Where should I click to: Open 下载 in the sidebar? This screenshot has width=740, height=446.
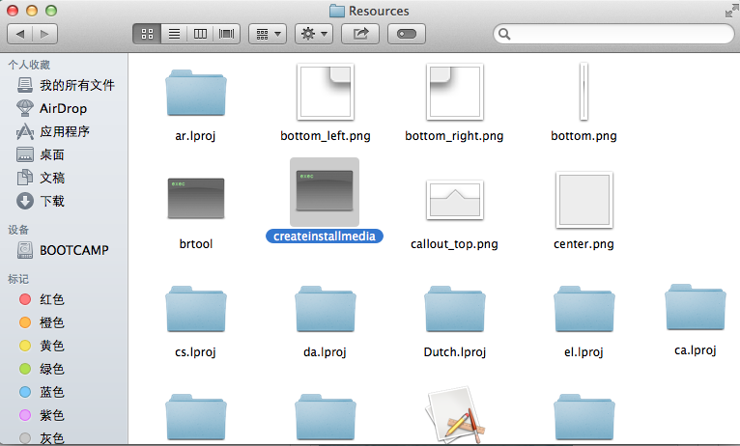41,202
